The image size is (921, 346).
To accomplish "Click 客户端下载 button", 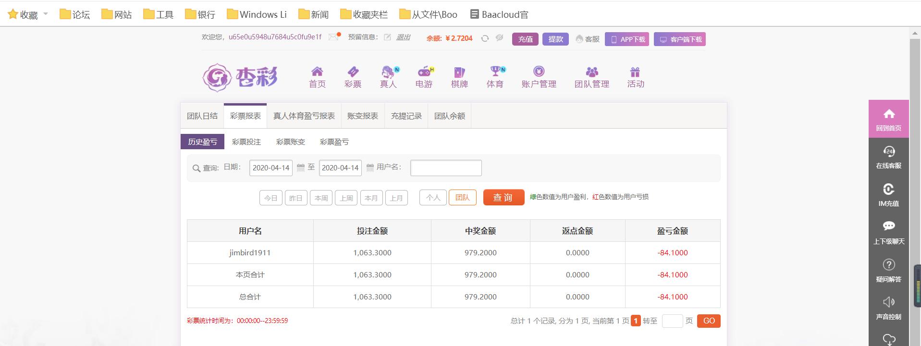I will coord(680,39).
